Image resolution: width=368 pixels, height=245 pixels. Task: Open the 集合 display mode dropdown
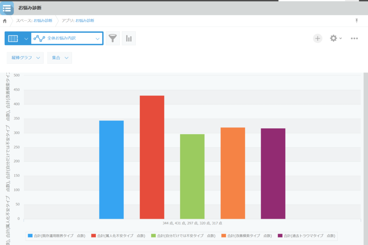pyautogui.click(x=59, y=58)
